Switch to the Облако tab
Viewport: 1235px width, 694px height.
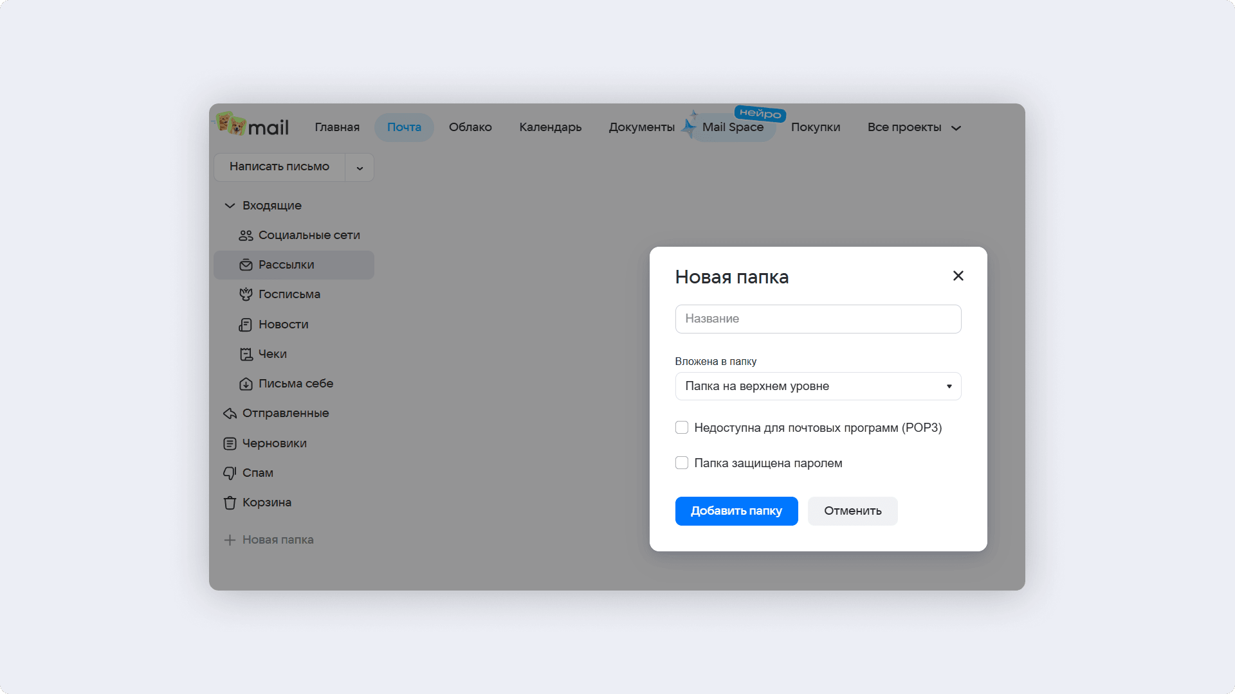tap(470, 127)
